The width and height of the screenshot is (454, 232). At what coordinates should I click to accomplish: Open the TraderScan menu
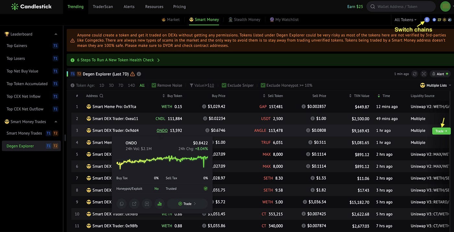(x=103, y=6)
